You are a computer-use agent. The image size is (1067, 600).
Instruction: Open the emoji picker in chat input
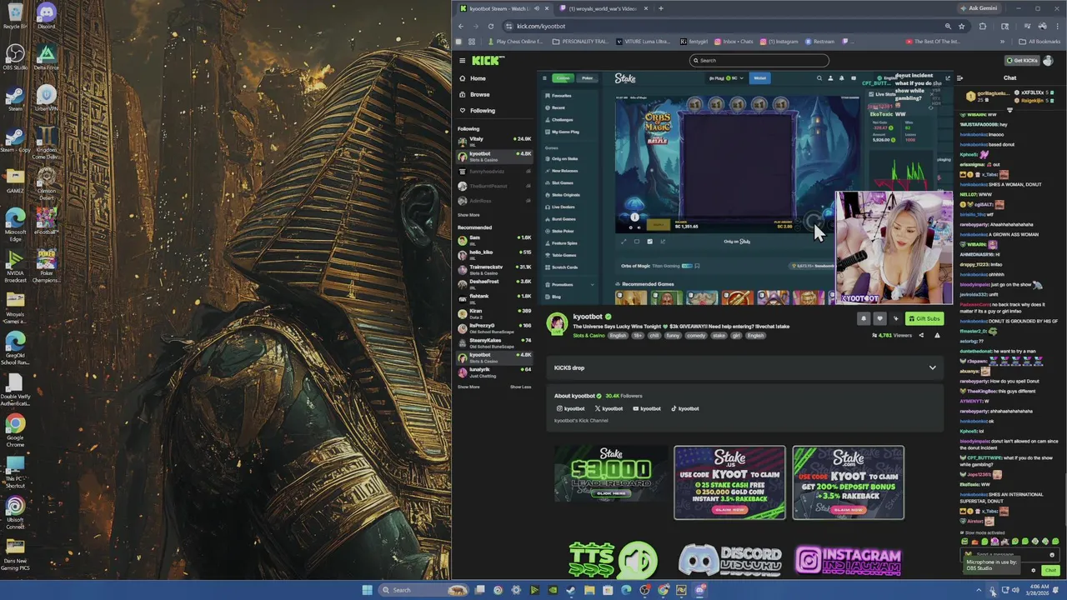[1052, 554]
